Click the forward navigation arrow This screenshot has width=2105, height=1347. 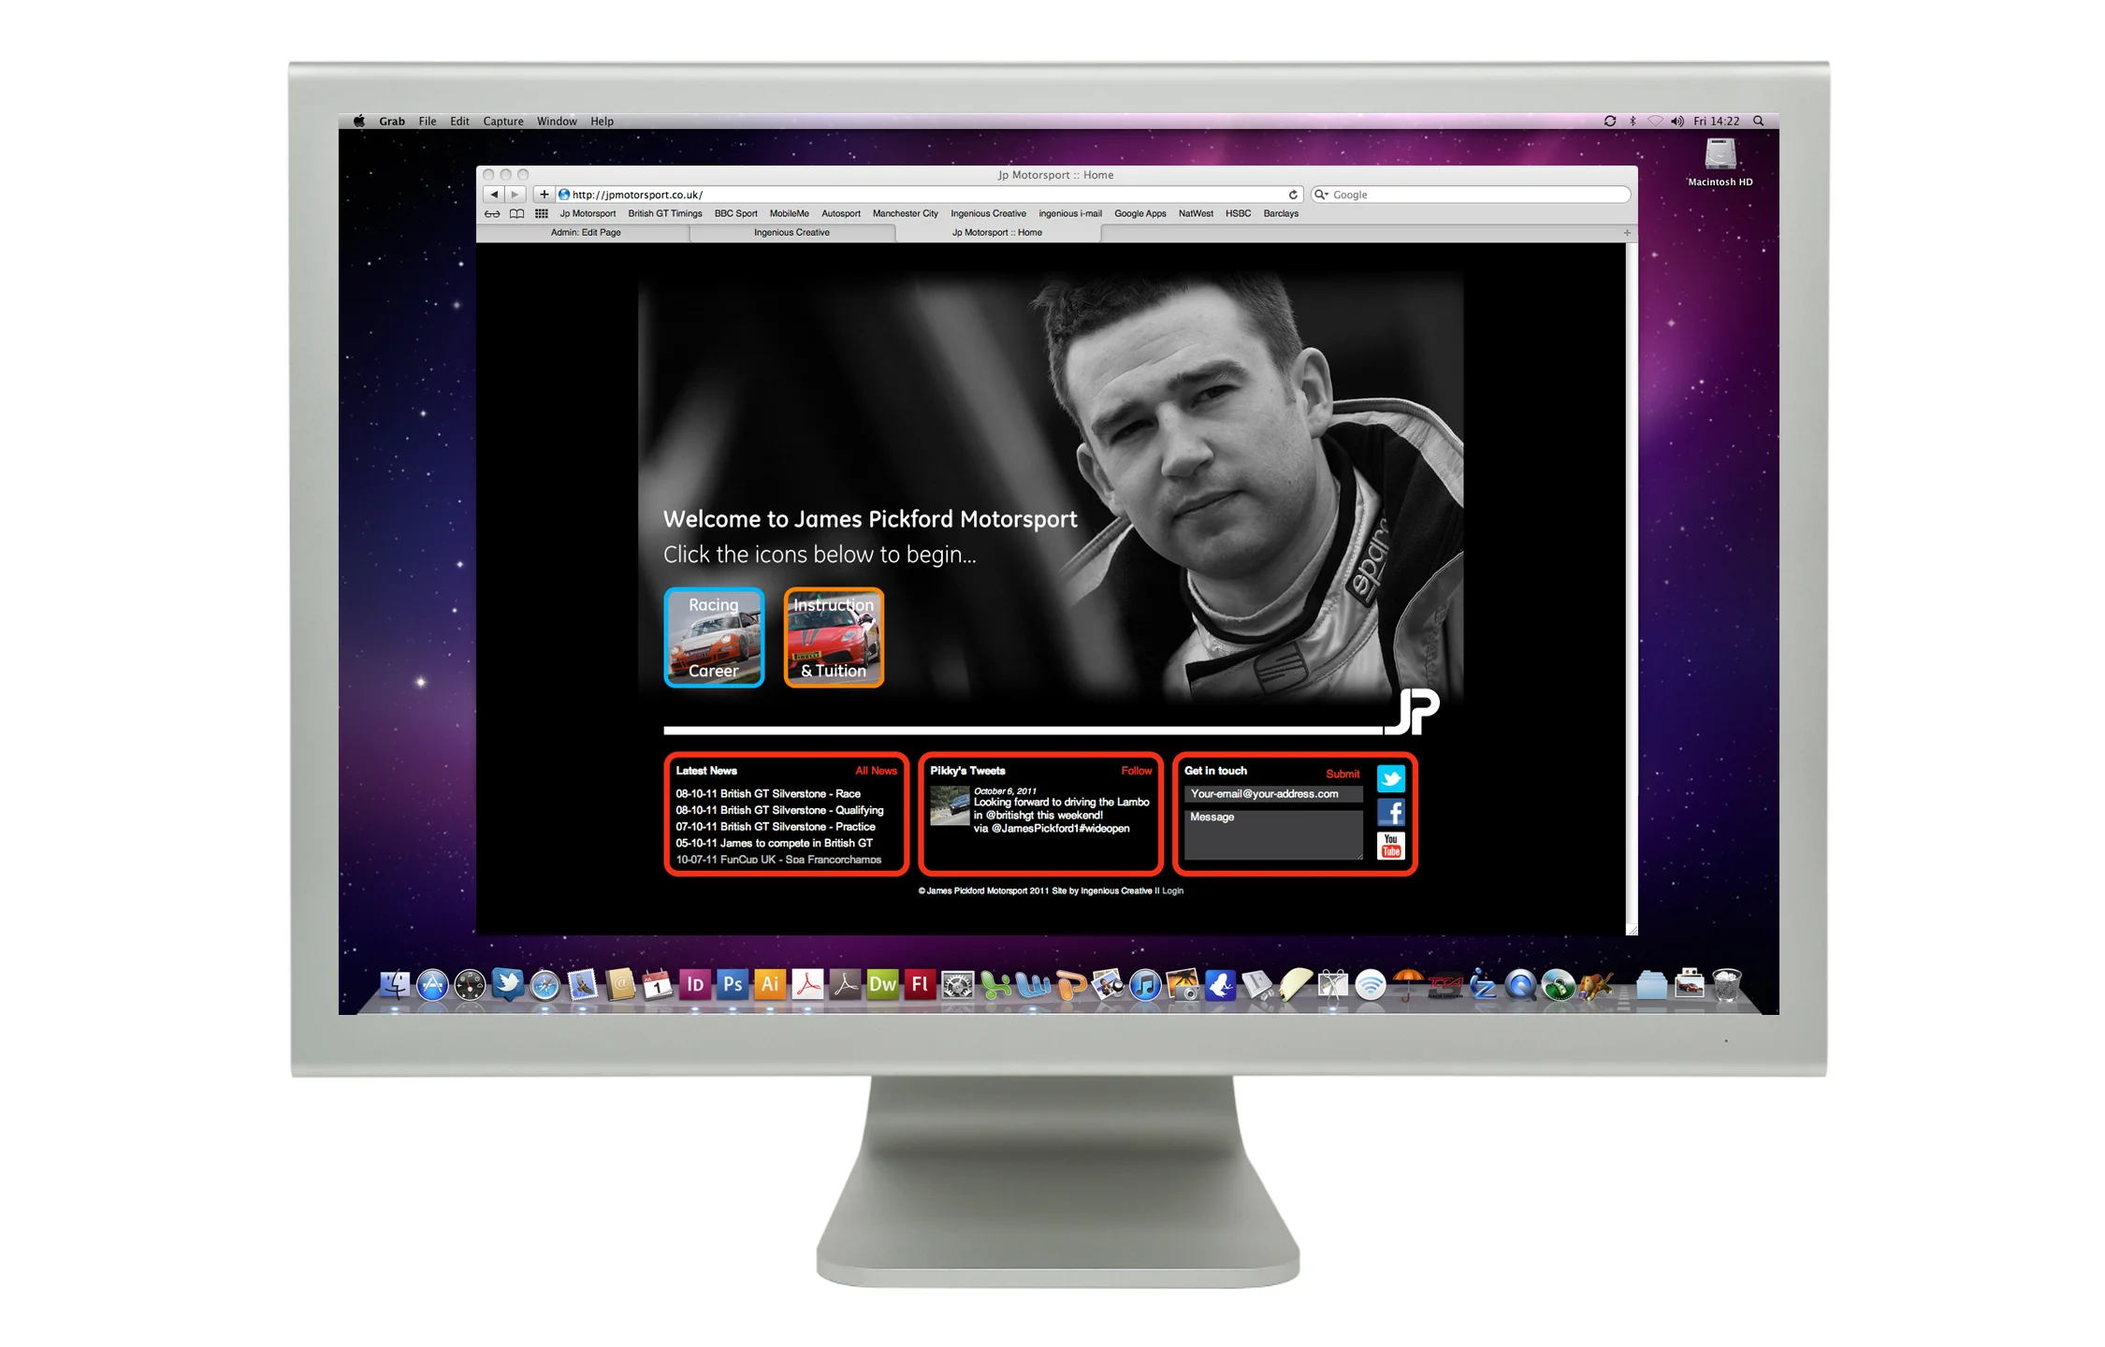click(515, 195)
